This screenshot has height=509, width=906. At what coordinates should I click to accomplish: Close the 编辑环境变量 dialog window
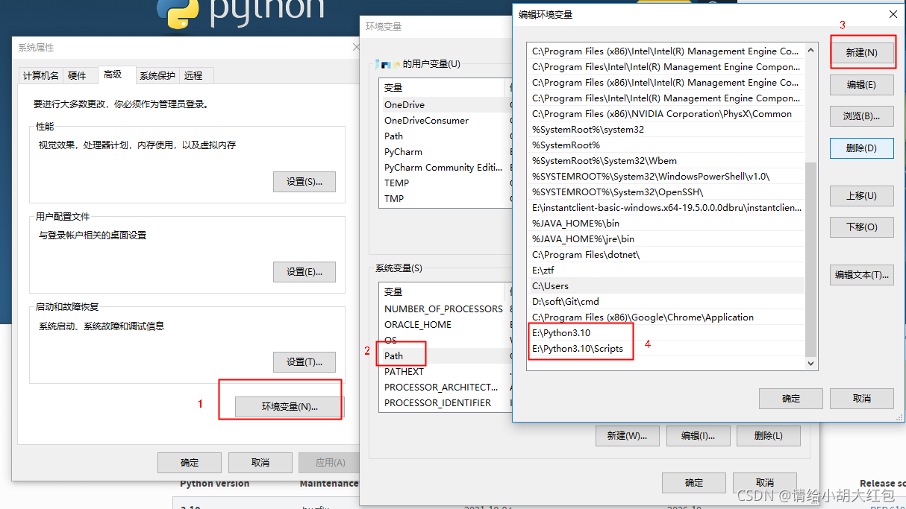[x=893, y=14]
